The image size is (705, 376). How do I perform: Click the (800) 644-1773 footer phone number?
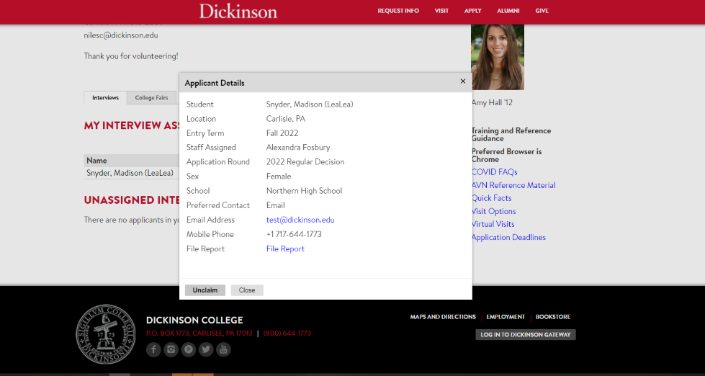(287, 334)
